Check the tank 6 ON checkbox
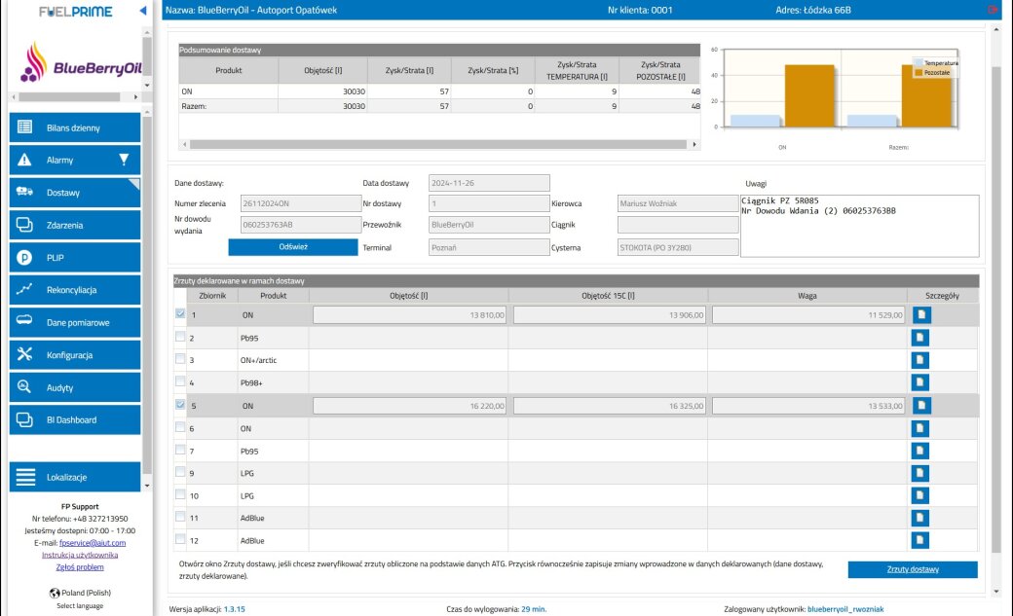 pos(180,427)
